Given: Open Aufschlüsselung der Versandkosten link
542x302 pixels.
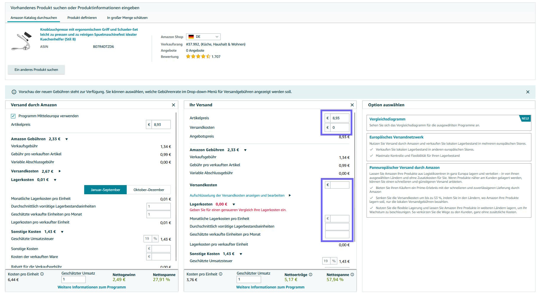Looking at the screenshot, I should pyautogui.click(x=237, y=195).
